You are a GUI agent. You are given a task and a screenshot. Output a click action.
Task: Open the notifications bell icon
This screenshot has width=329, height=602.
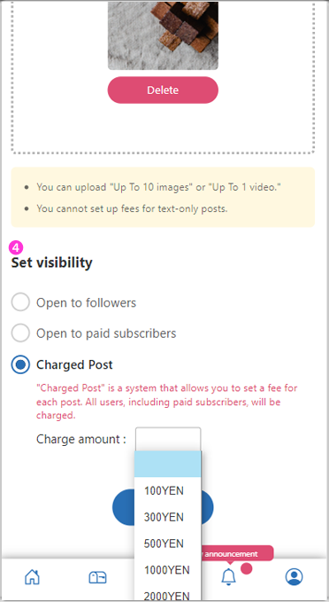229,576
